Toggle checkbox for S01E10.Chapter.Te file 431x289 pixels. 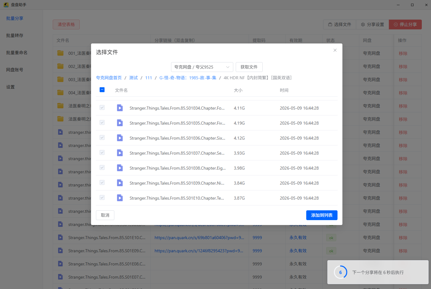click(x=102, y=198)
